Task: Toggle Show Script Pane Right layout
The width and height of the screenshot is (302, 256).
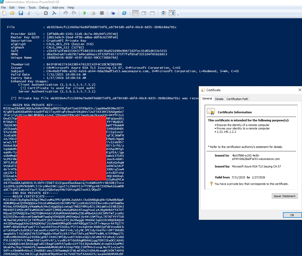Action: pyautogui.click(x=144, y=13)
